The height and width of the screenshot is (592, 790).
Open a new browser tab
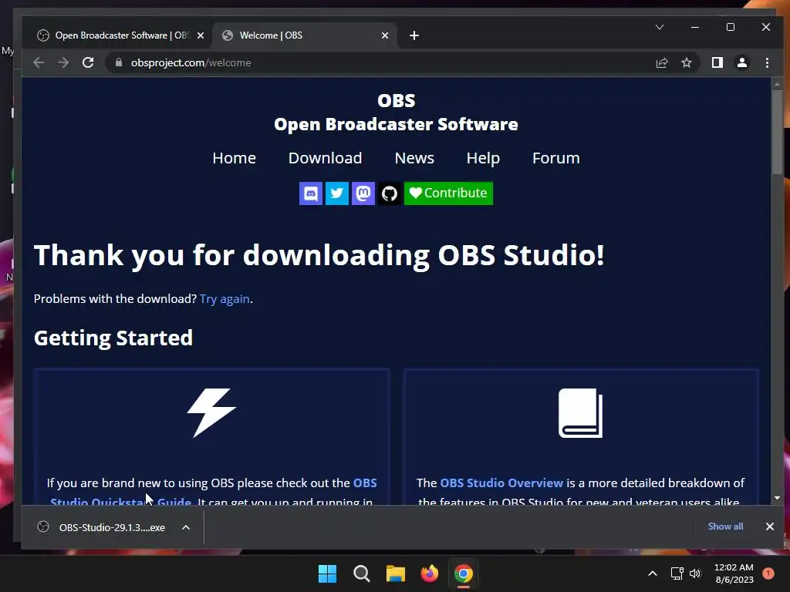tap(414, 35)
